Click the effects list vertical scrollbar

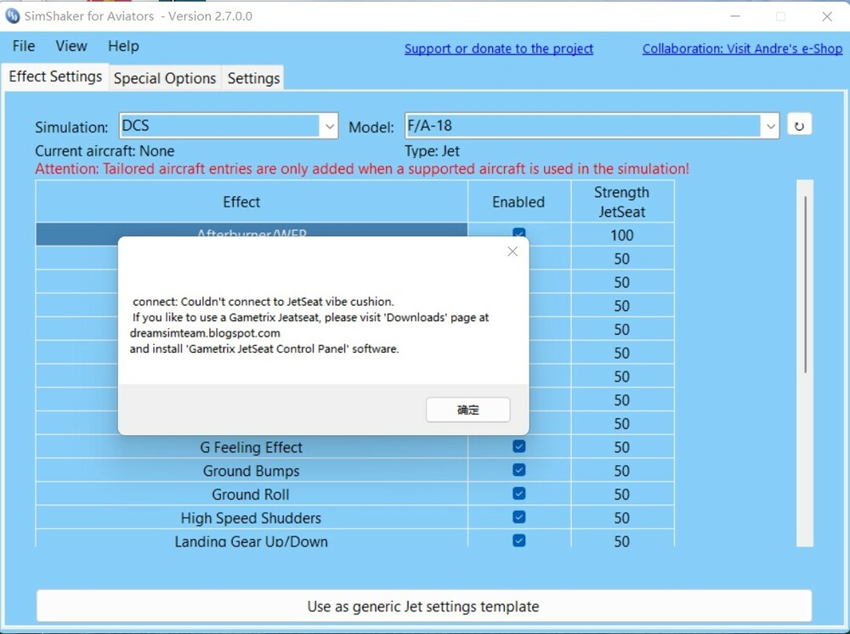click(805, 363)
